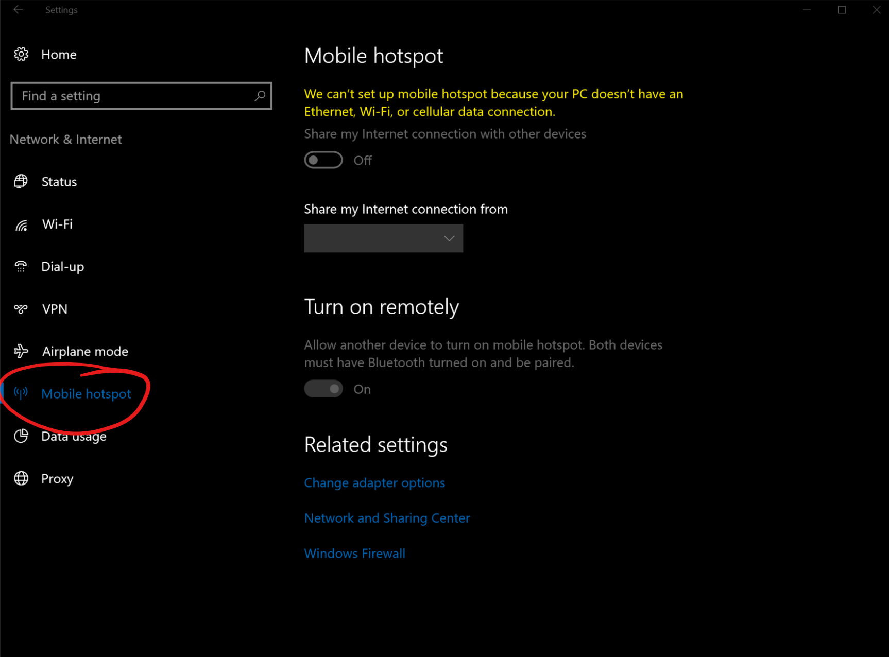889x657 pixels.
Task: Click the Wi-Fi signal icon
Action: (21, 225)
